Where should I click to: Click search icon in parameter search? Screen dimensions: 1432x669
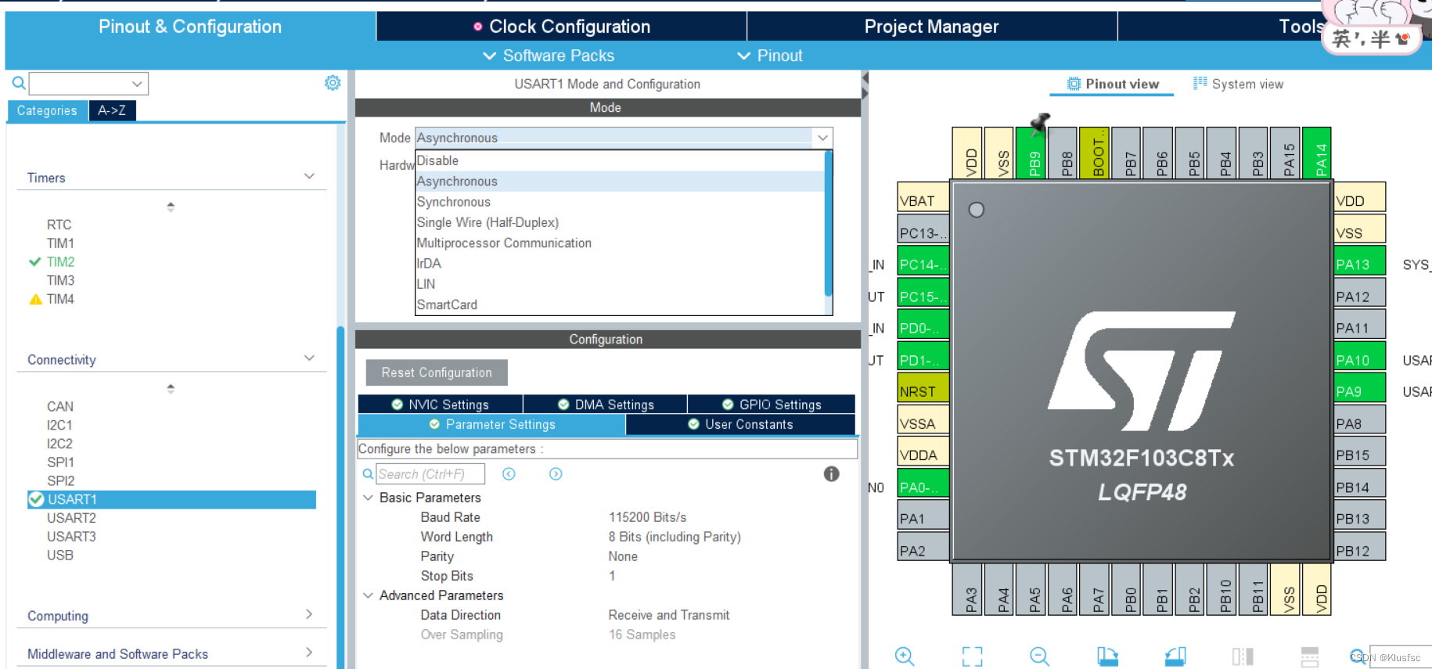tap(368, 474)
